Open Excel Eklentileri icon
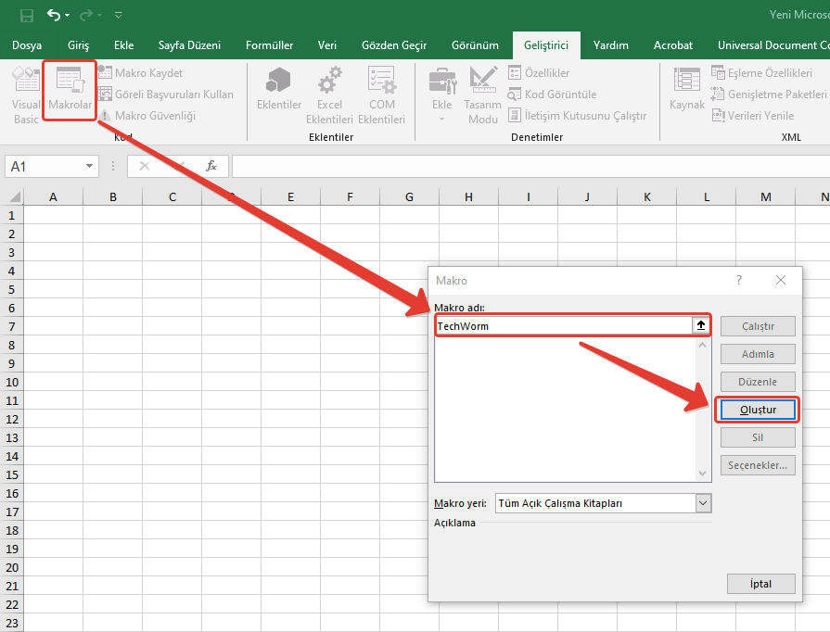The image size is (830, 632). pyautogui.click(x=329, y=95)
